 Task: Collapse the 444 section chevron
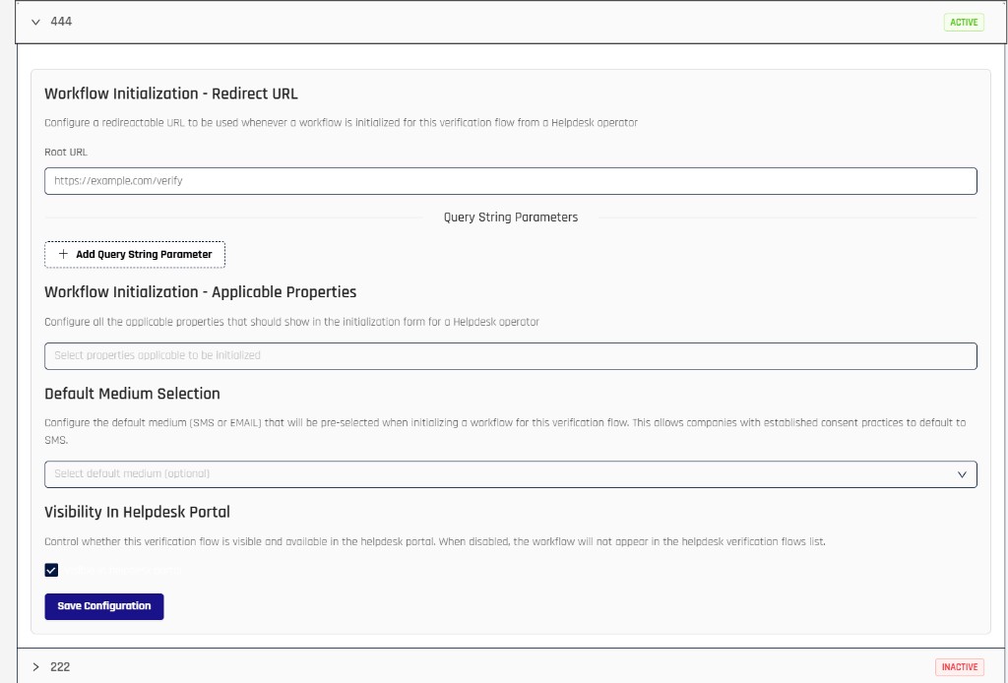coord(36,22)
